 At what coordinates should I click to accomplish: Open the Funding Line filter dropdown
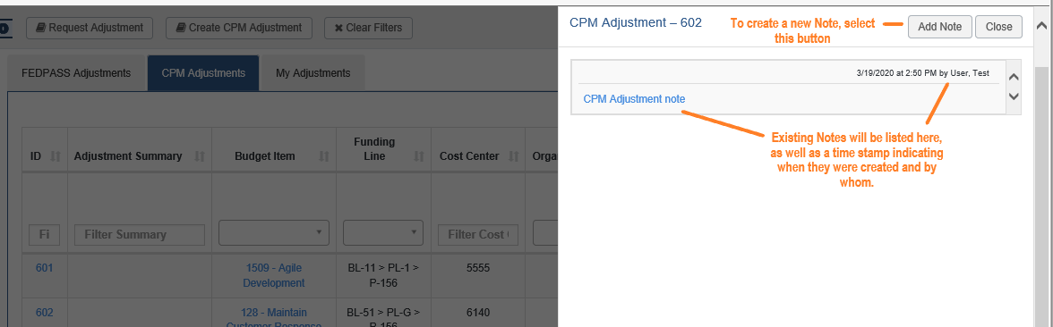(383, 232)
